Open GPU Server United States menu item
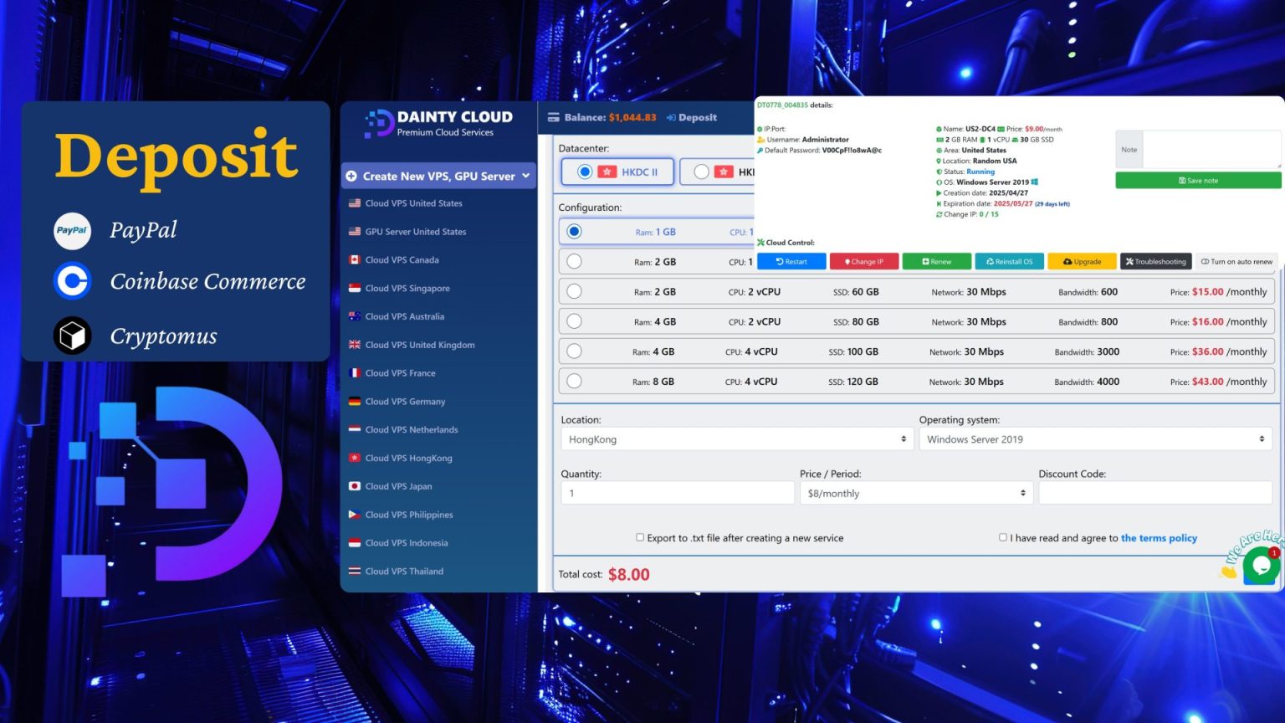 point(416,232)
